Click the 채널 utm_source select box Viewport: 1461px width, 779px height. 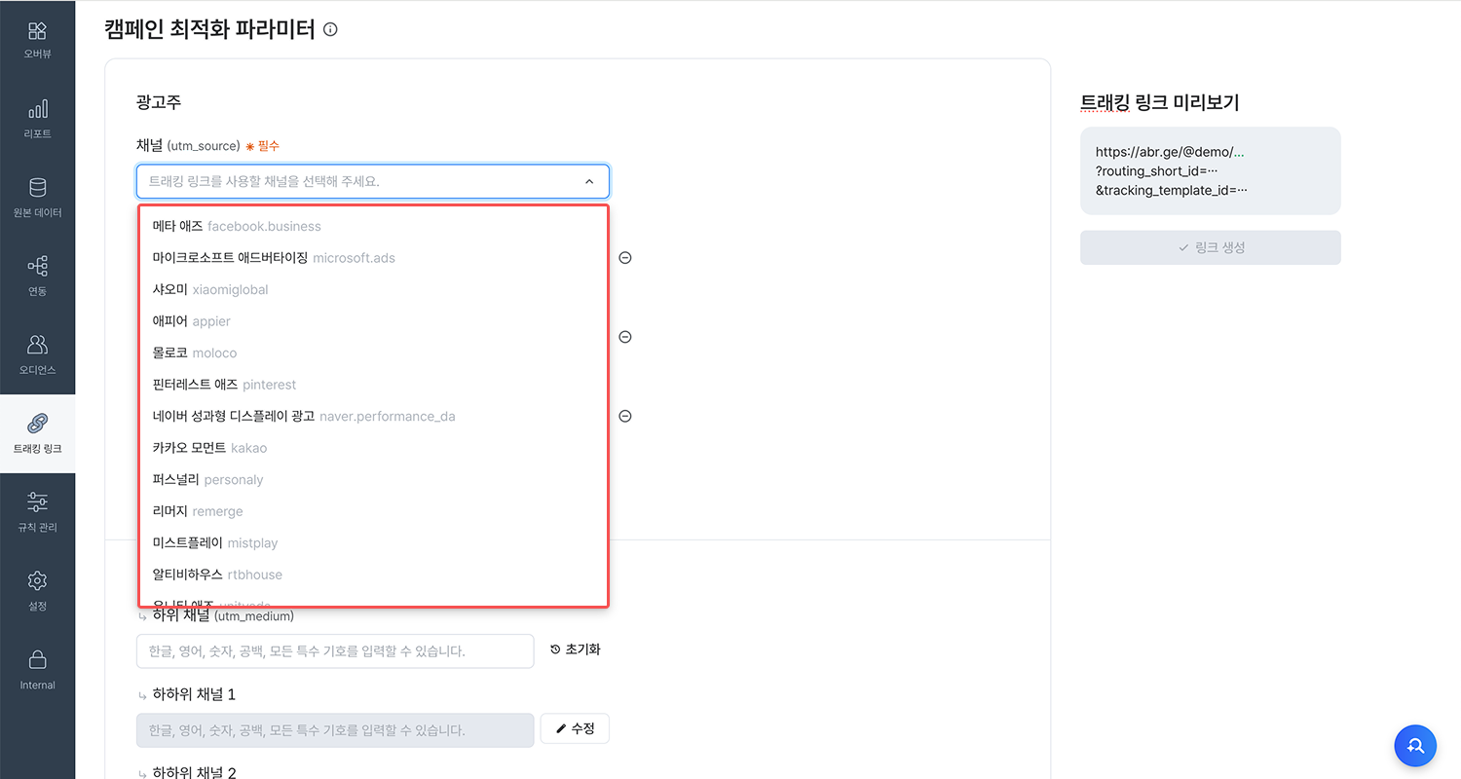pos(373,181)
